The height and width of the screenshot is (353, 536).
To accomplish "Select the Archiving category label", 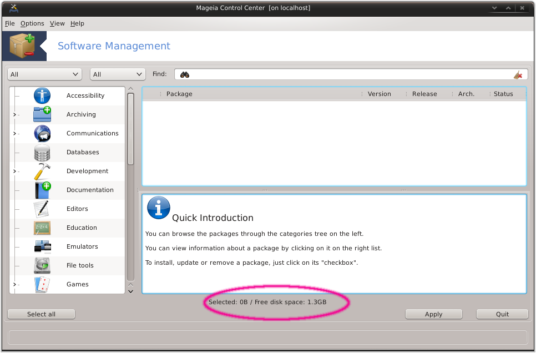I will click(81, 114).
